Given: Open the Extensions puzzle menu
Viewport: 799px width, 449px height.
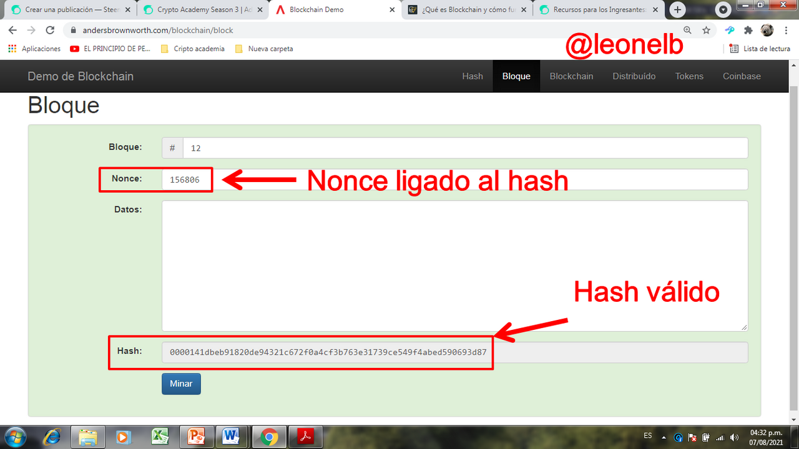Looking at the screenshot, I should click(x=748, y=30).
